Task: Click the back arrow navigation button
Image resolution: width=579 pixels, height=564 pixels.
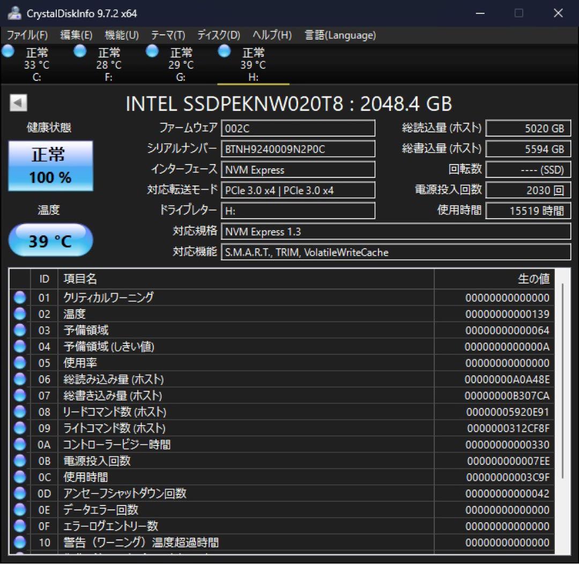Action: tap(18, 102)
